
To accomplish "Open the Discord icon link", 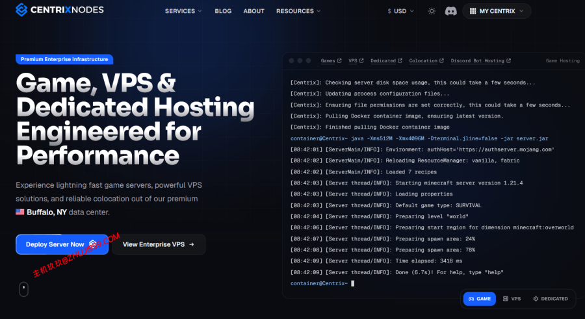I will point(450,11).
